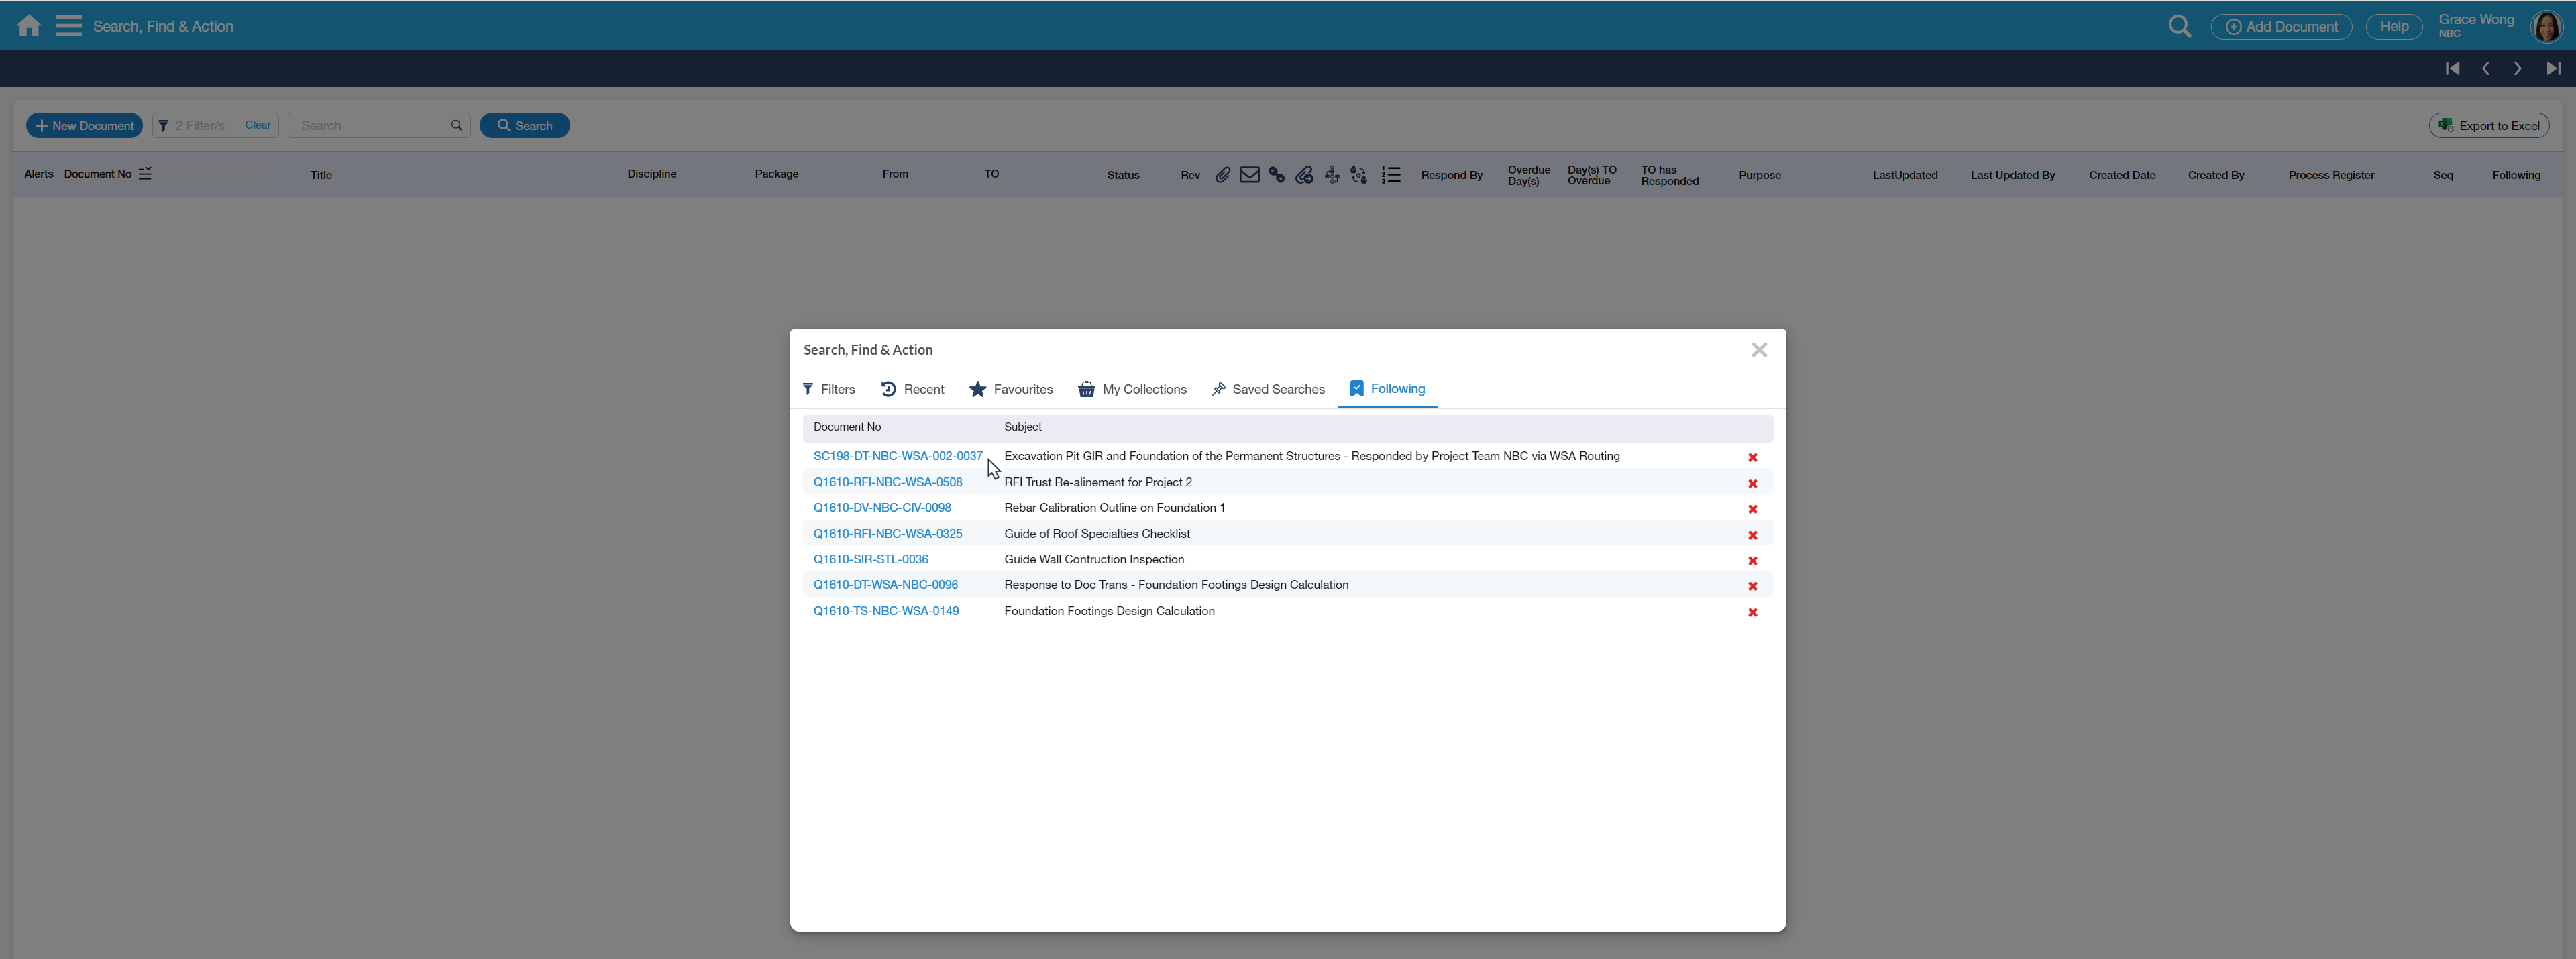Viewport: 2576px width, 959px height.
Task: Click the Document No sort icon
Action: pyautogui.click(x=145, y=174)
